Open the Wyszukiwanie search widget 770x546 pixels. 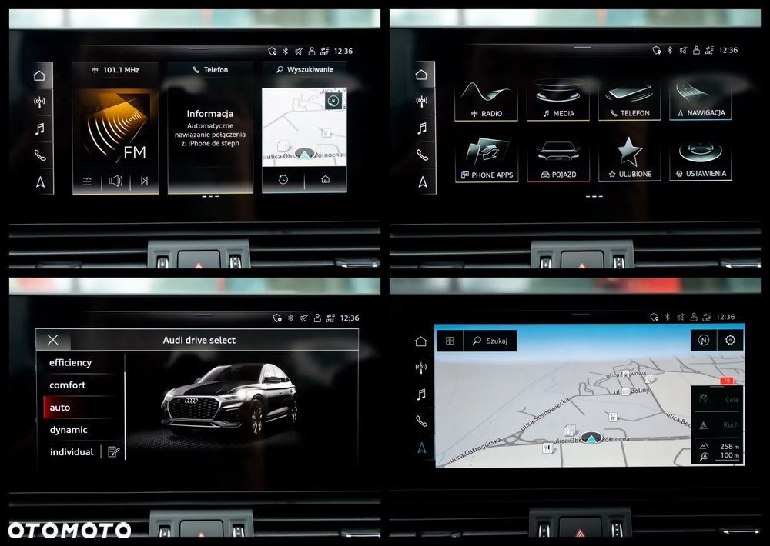[x=304, y=70]
